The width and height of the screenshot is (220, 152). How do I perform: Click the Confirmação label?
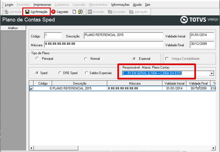pos(39,12)
